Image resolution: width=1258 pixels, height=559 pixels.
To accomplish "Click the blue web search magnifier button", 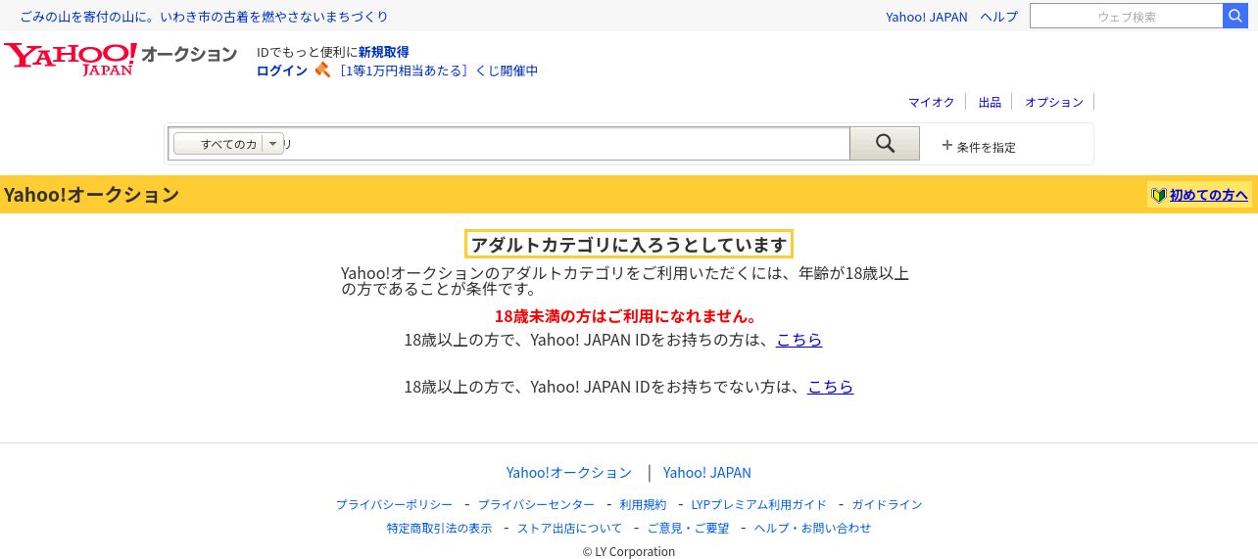I will [1235, 16].
